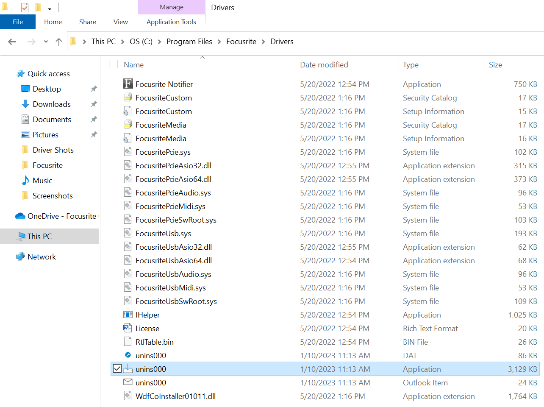Navigate to Focusrite in the address bar
The height and width of the screenshot is (407, 544).
(x=241, y=42)
